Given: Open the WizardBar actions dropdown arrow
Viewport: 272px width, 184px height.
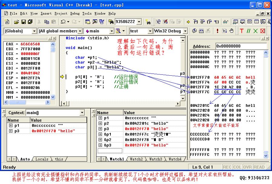Looking at the screenshot, I should click(x=123, y=31).
